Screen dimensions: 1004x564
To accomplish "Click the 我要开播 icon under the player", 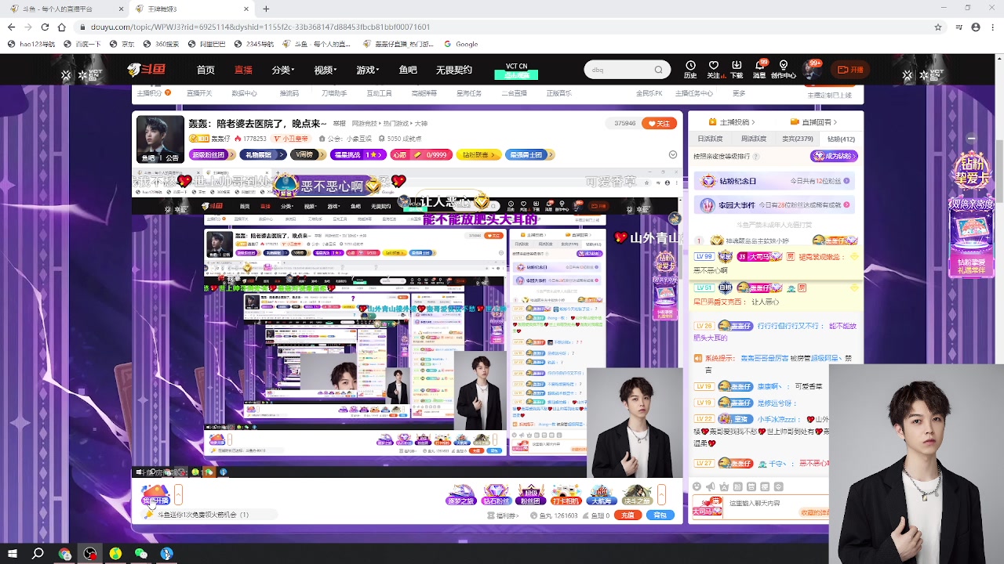I will [x=155, y=495].
